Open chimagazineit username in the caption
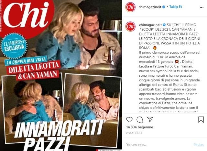 click(x=150, y=25)
